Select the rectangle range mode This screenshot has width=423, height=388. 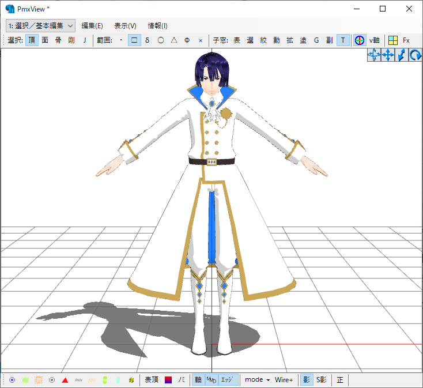(134, 40)
